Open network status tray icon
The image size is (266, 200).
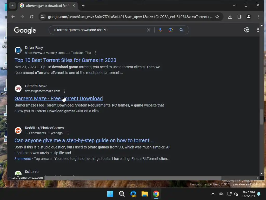[229, 194]
